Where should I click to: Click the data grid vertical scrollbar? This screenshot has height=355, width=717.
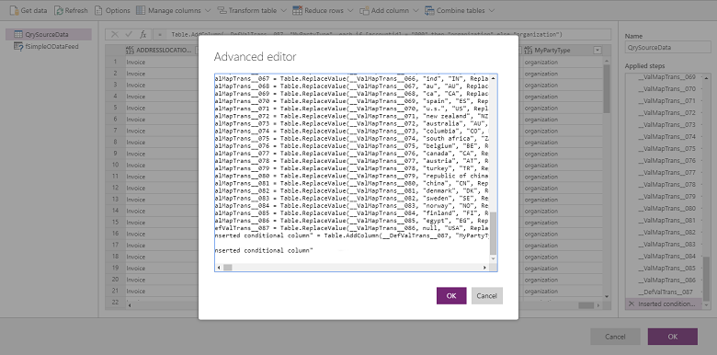tap(607, 88)
